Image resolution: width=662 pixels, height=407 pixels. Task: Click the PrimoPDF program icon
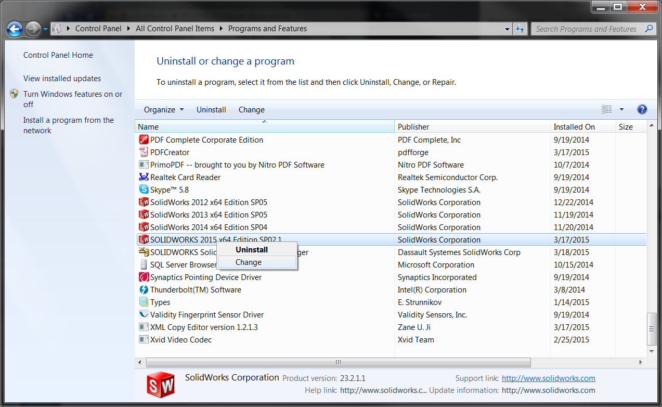[x=144, y=164]
